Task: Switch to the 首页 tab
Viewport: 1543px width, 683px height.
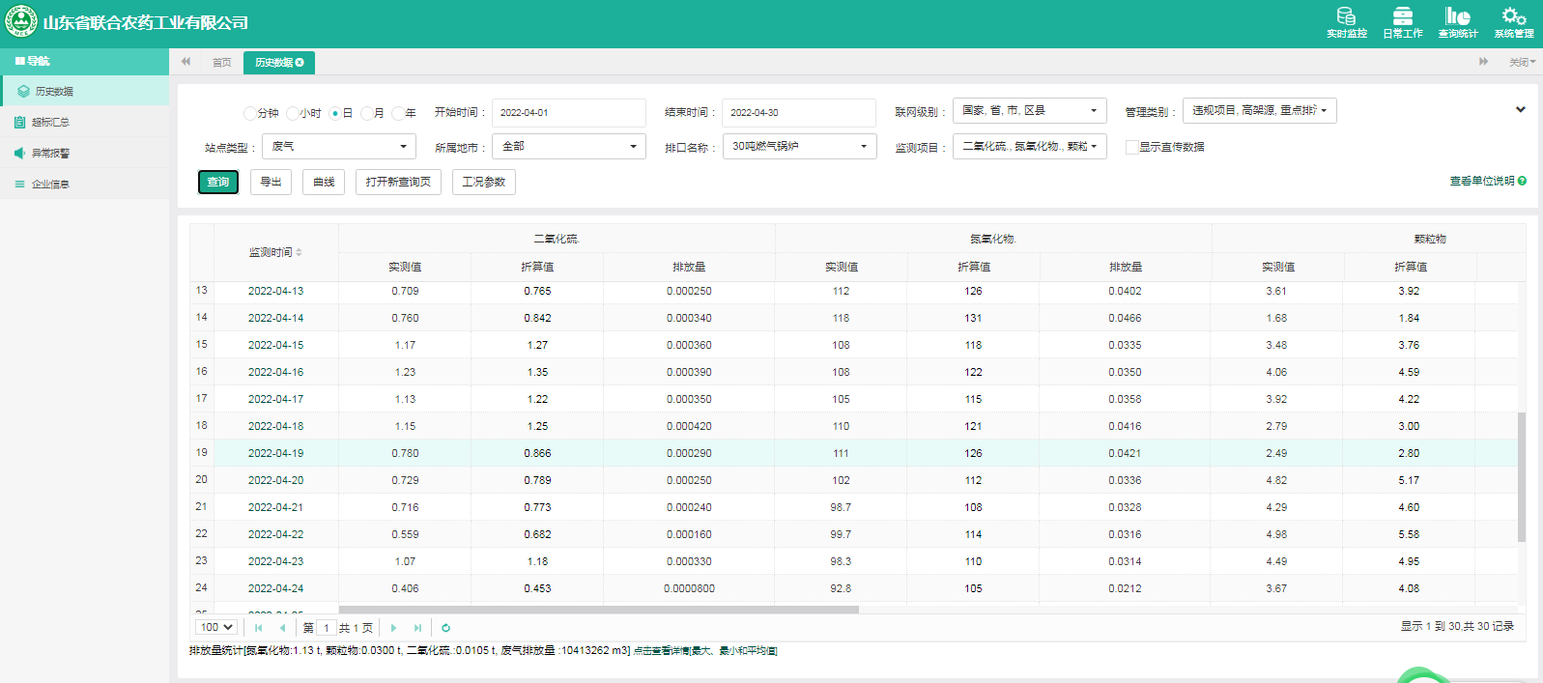Action: point(221,63)
